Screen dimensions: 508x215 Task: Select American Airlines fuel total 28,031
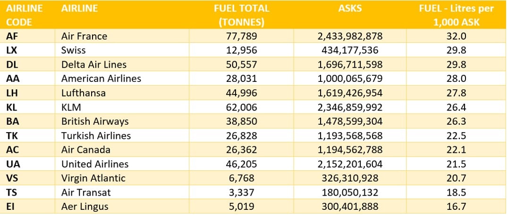[x=241, y=79]
